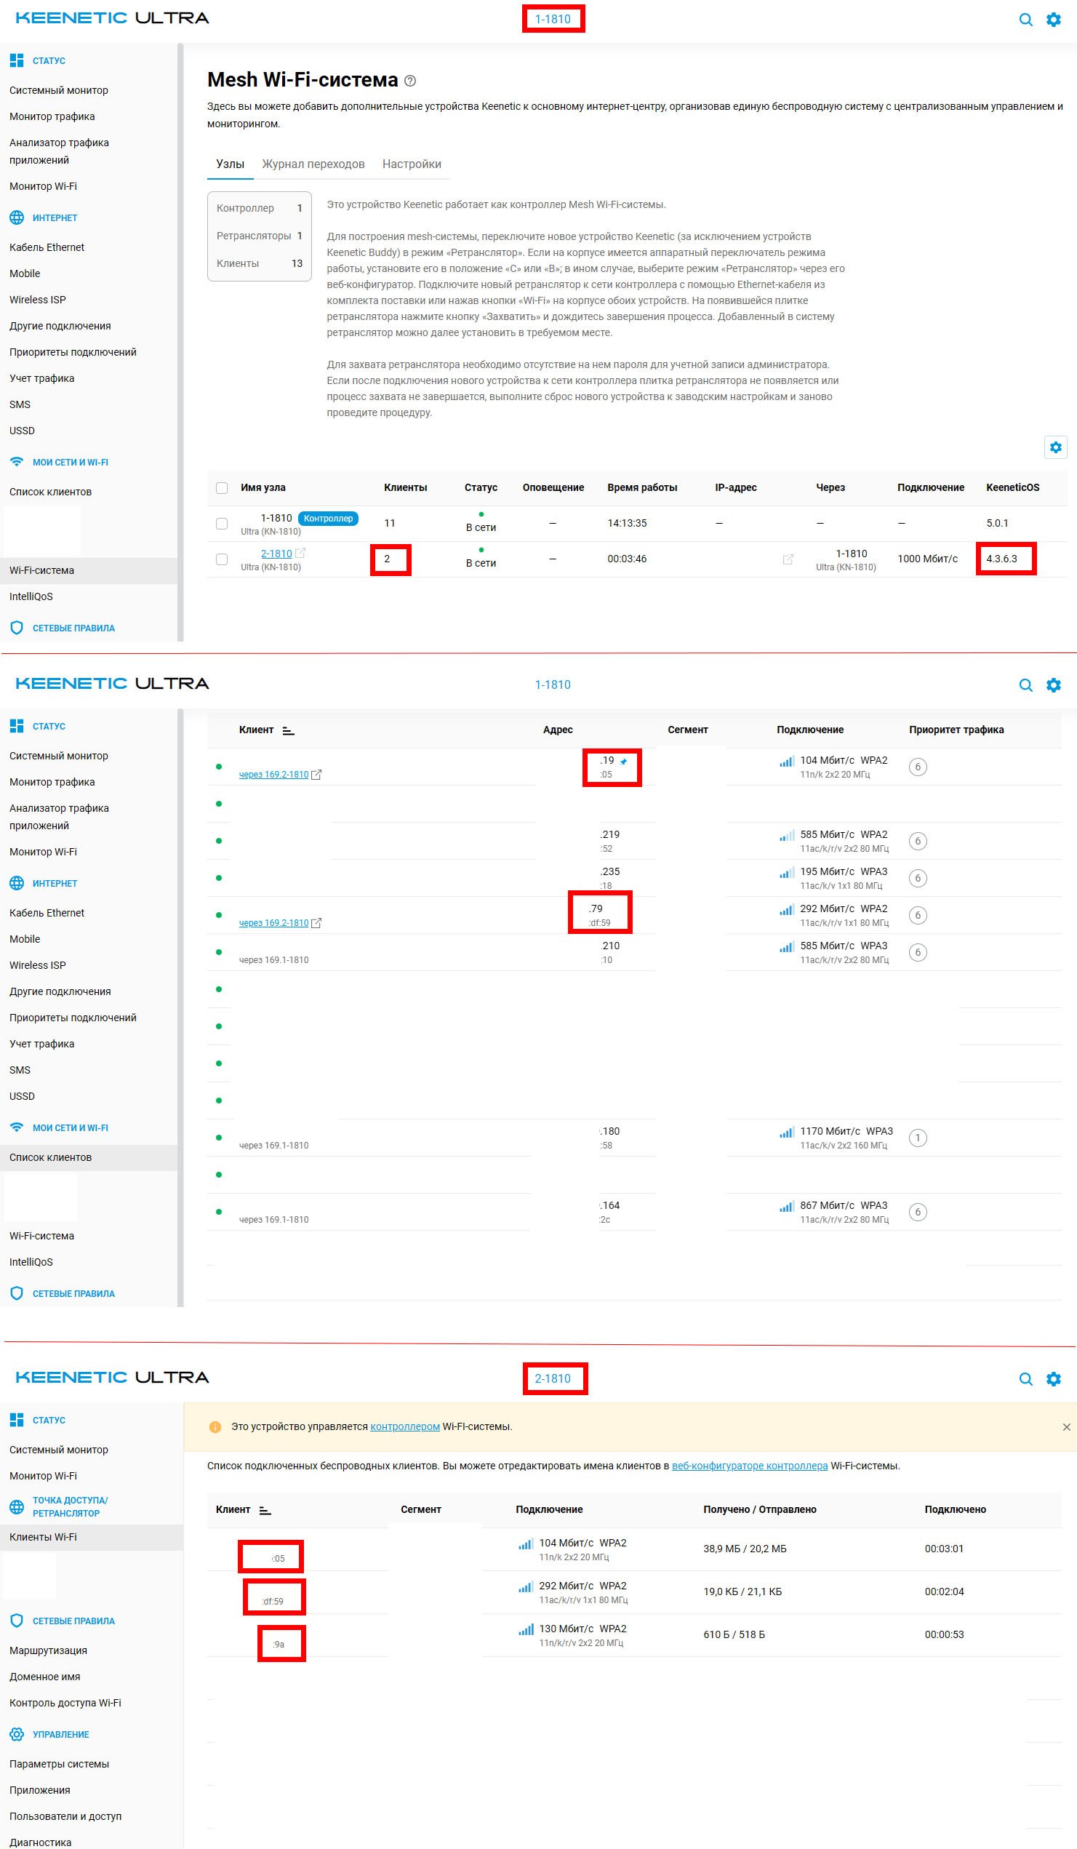Image resolution: width=1077 pixels, height=1849 pixels.
Task: Dismiss the controller-managed notification banner
Action: [x=1066, y=1426]
